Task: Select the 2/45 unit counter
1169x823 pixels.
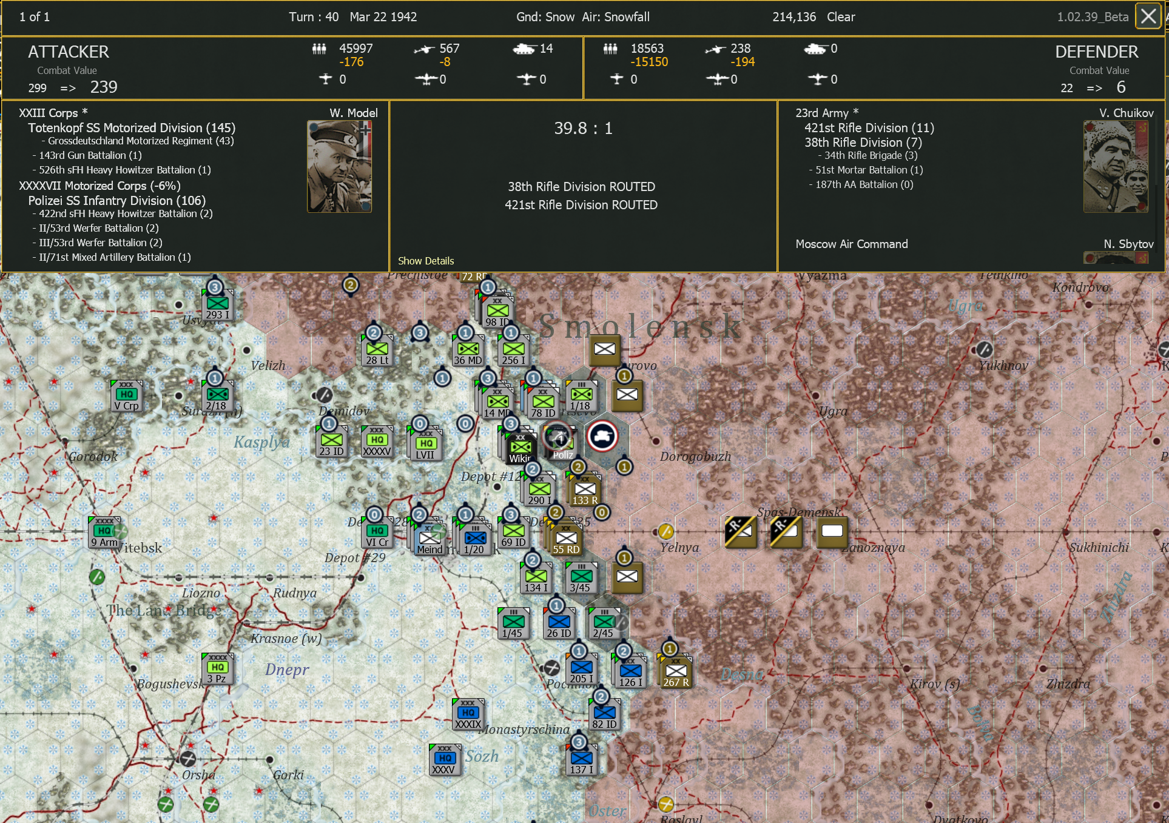Action: coord(605,623)
